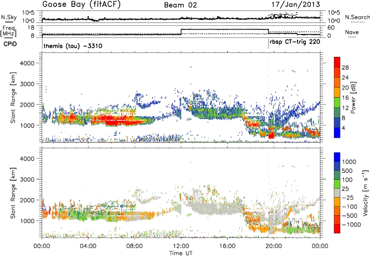Click the Time UT axis title
Image resolution: width=370 pixels, height=256 pixels.
(181, 253)
